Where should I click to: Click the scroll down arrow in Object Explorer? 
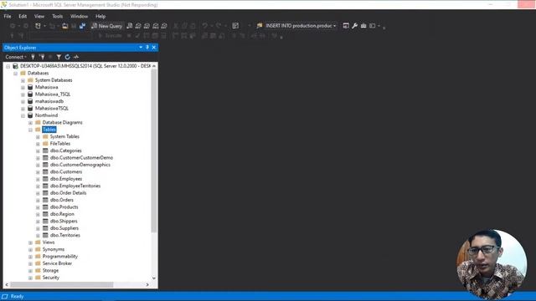click(x=154, y=278)
